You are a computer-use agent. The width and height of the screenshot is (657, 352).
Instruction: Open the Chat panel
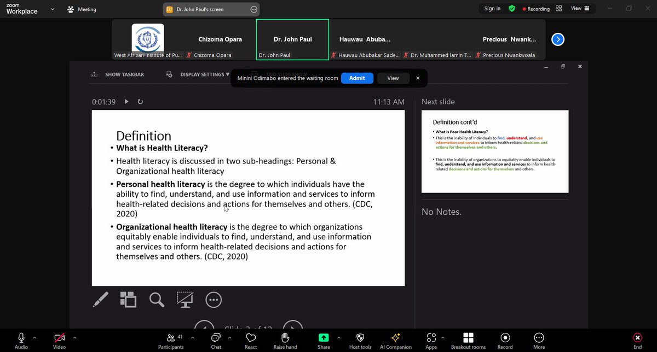(x=216, y=341)
